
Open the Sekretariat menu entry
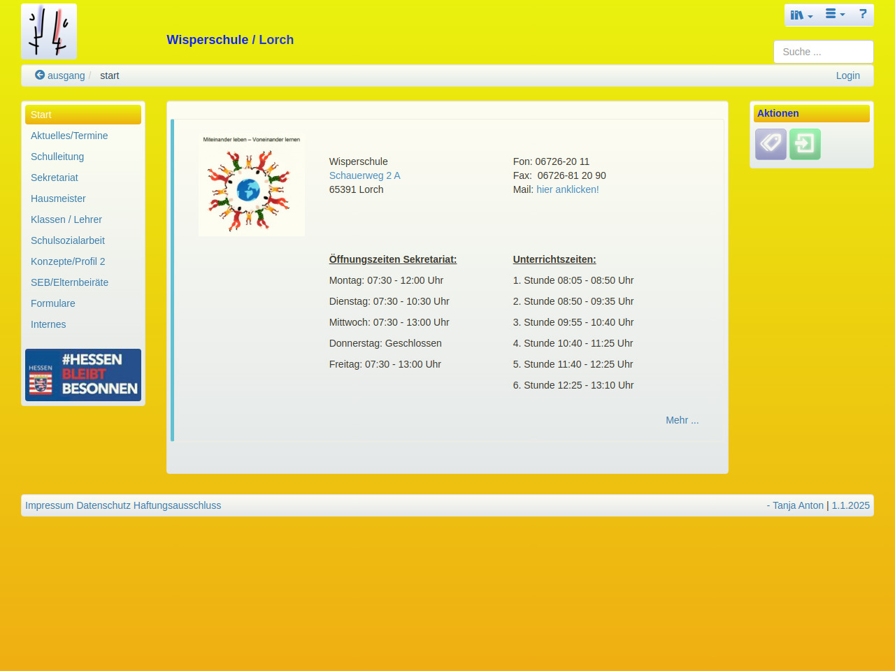55,178
